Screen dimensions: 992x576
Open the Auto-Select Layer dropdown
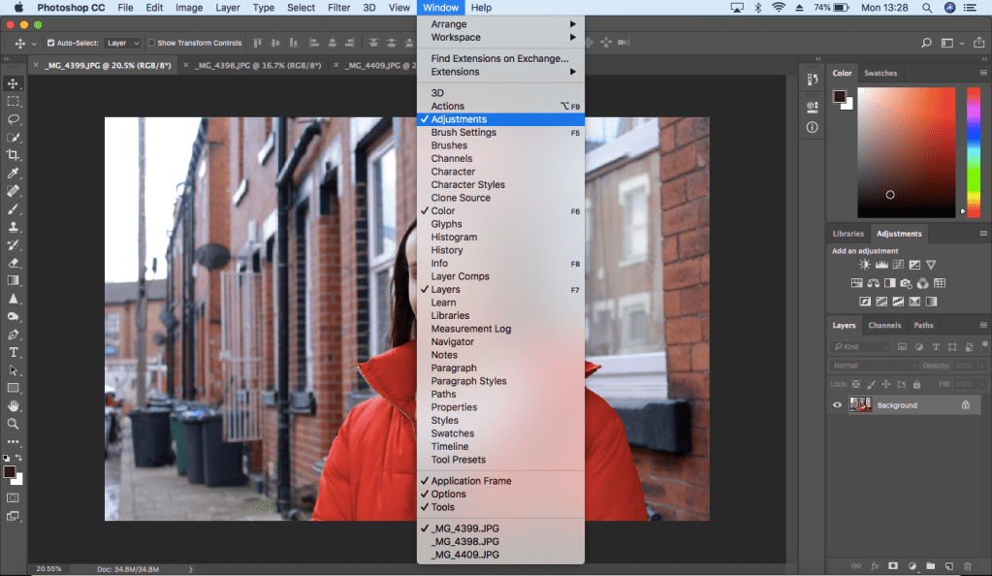pos(123,44)
